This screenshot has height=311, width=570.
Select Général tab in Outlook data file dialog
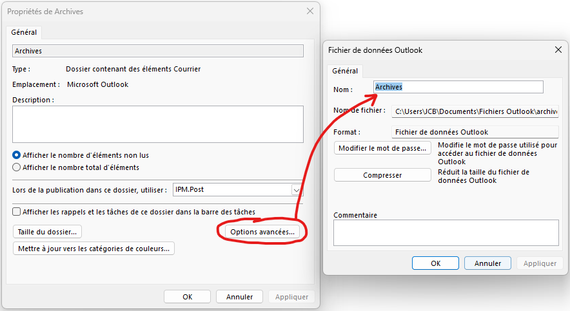[345, 71]
